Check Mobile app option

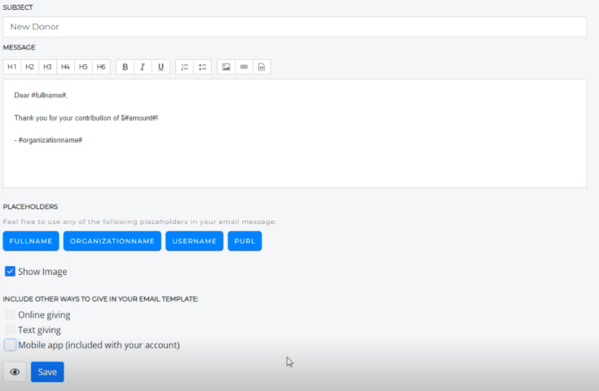click(10, 345)
